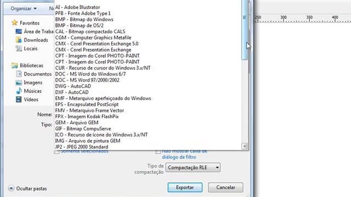The height and width of the screenshot is (197, 351).
Task: Open Downloads folder in sidebar
Action: click(32, 40)
